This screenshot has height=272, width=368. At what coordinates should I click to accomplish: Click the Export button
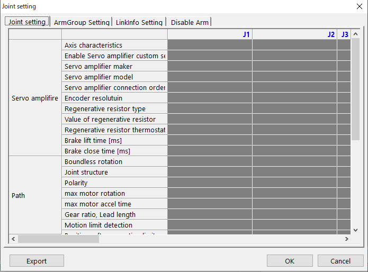click(37, 261)
